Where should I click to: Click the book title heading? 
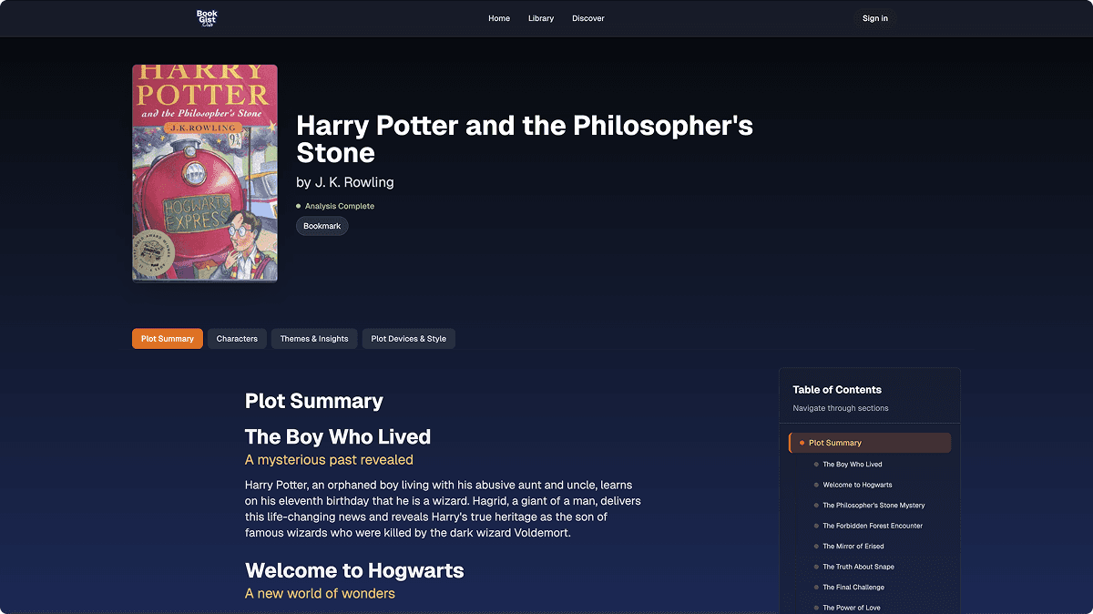click(x=525, y=138)
